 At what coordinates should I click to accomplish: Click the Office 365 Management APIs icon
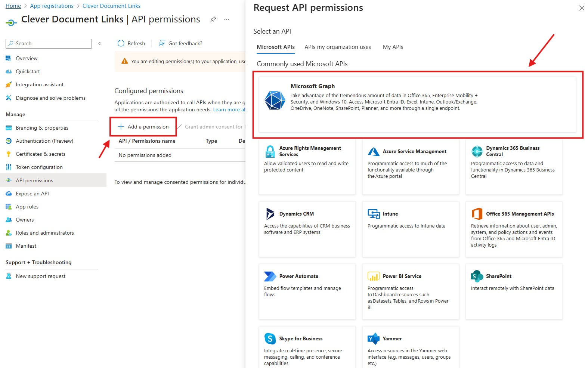coord(477,214)
